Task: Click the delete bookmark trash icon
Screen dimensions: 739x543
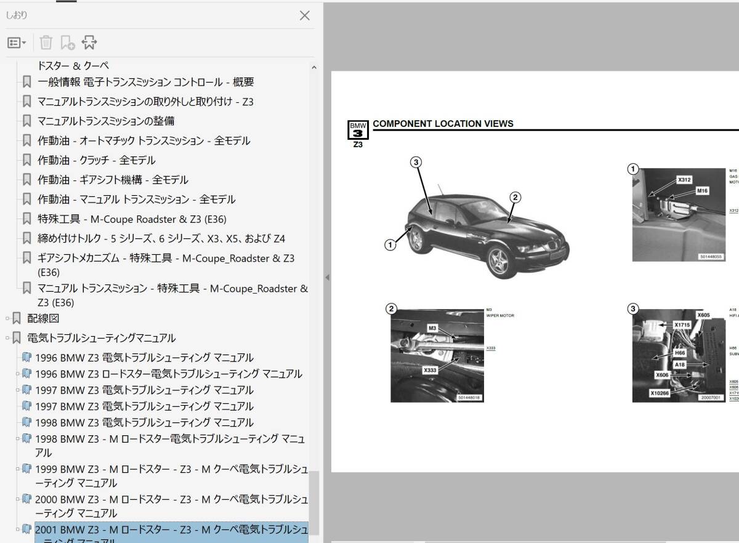Action: 46,42
